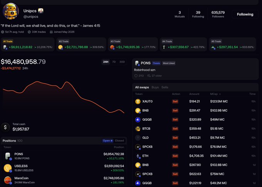Click the Sell tag in XAUT0 row
The image size is (262, 187).
175,101
